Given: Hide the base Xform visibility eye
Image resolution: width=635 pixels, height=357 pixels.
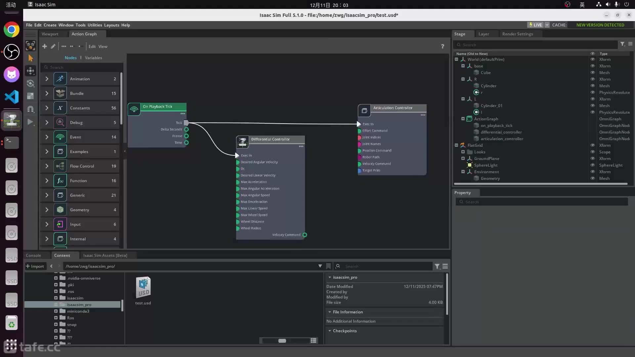Looking at the screenshot, I should (593, 66).
